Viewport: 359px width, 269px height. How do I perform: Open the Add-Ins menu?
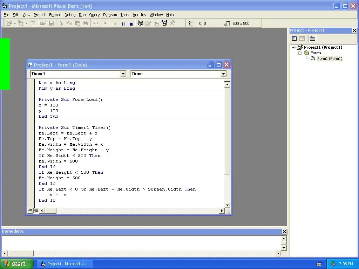pyautogui.click(x=139, y=15)
